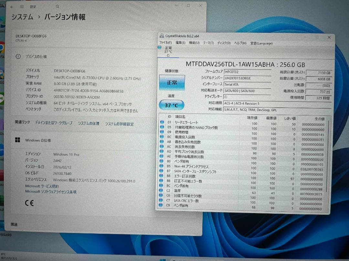Viewport: 349px width, 261px height.
Task: Click the 37°C temperature gauge
Action: tap(172, 105)
